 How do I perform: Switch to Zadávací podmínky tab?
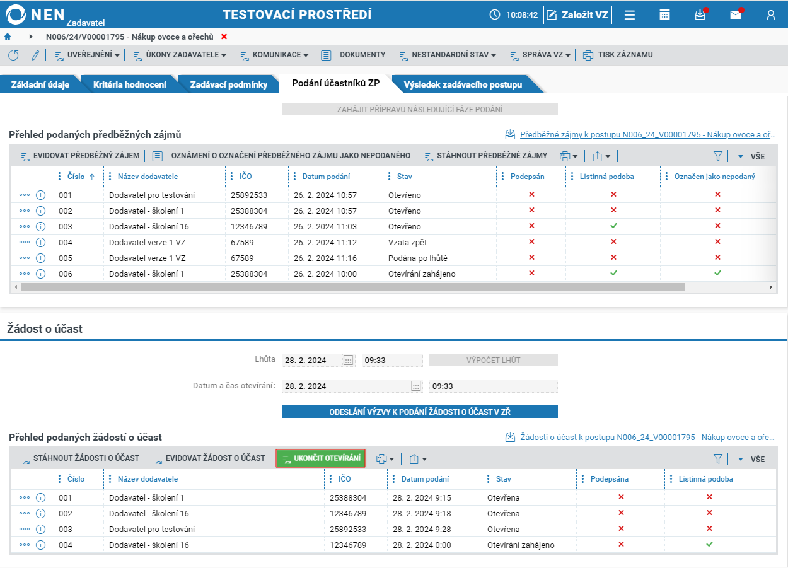[x=229, y=84]
